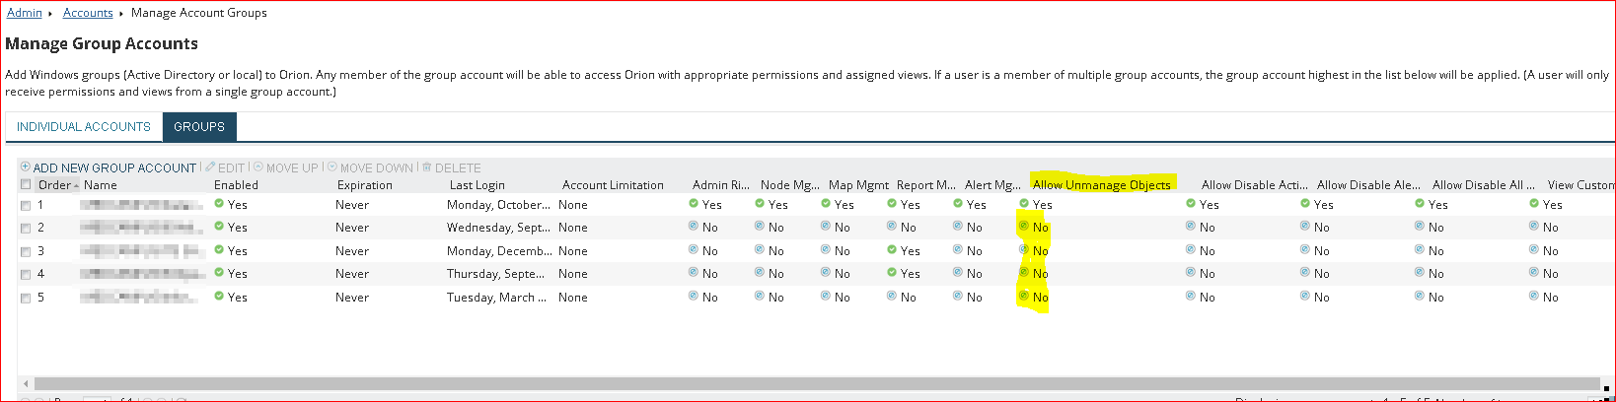
Task: Click the Delete trash icon
Action: coord(427,167)
